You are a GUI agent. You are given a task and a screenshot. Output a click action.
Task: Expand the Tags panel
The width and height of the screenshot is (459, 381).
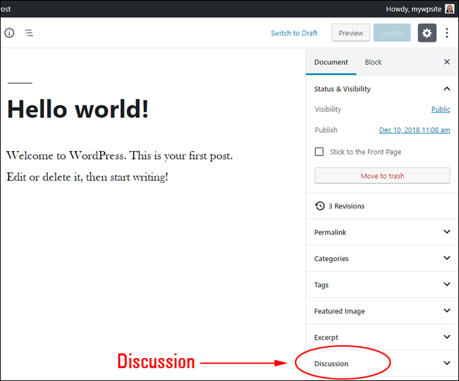(x=447, y=284)
